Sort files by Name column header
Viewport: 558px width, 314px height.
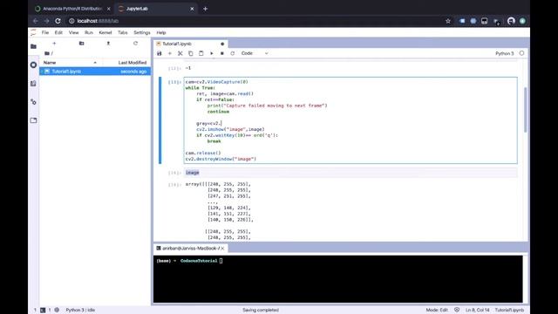pos(71,63)
